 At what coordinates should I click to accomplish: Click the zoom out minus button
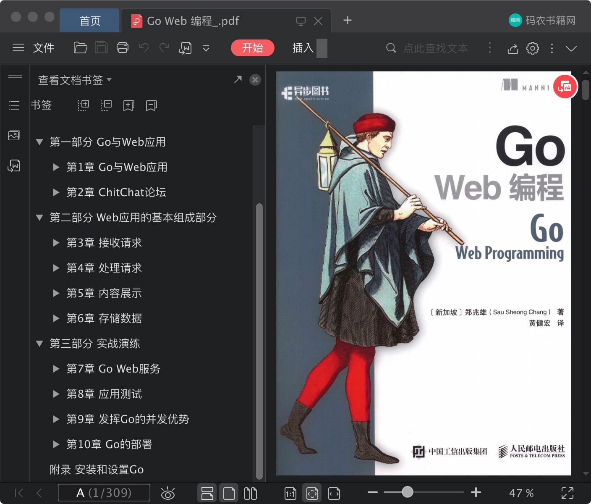[372, 492]
